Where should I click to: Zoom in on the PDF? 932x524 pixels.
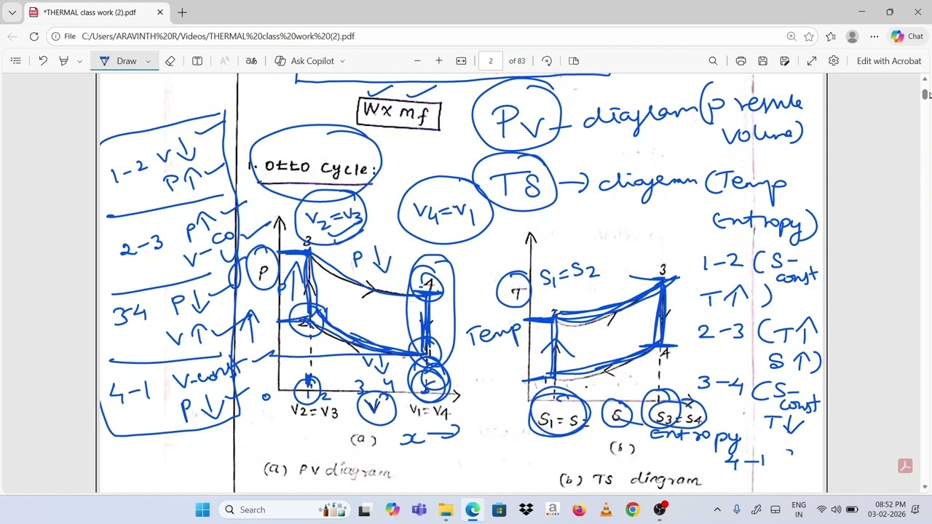coord(439,61)
